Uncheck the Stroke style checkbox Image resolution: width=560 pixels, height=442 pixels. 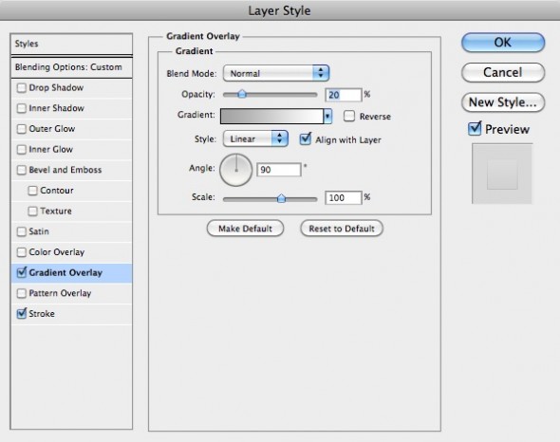point(22,314)
